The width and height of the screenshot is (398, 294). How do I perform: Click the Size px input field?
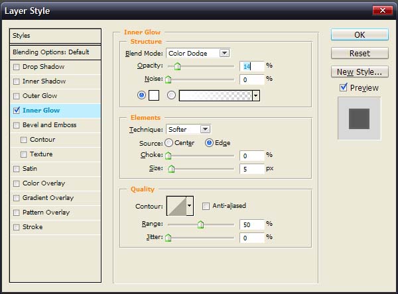pos(252,169)
